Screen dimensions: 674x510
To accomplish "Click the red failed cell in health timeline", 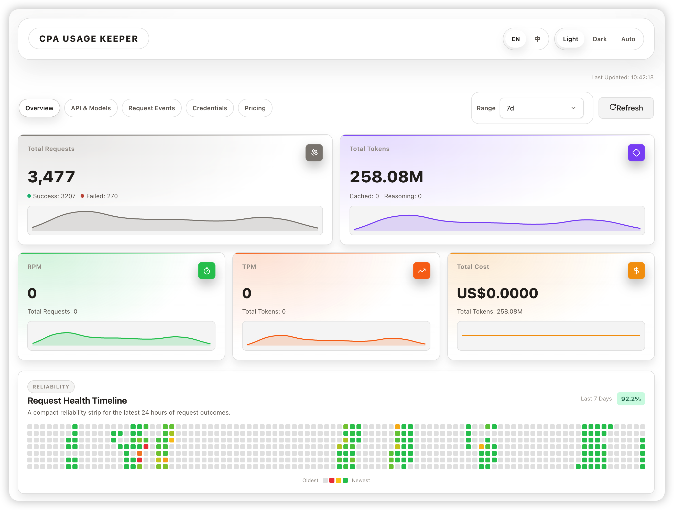I will click(146, 447).
